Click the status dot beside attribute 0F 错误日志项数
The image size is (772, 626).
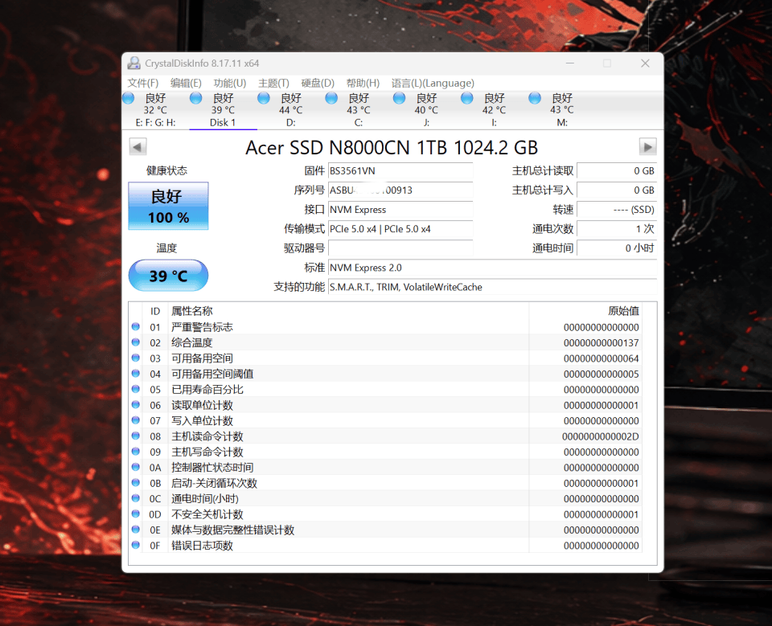(x=137, y=546)
